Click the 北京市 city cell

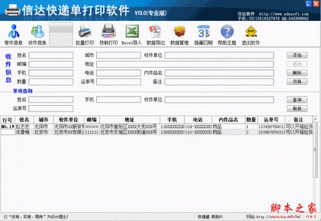(x=43, y=132)
